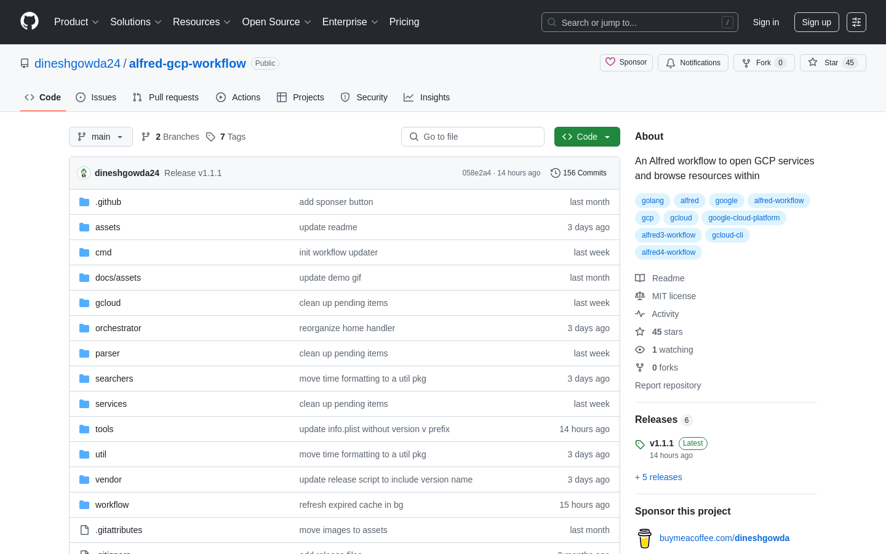This screenshot has height=554, width=886.
Task: Open the Enterprise dropdown menu
Action: point(350,22)
